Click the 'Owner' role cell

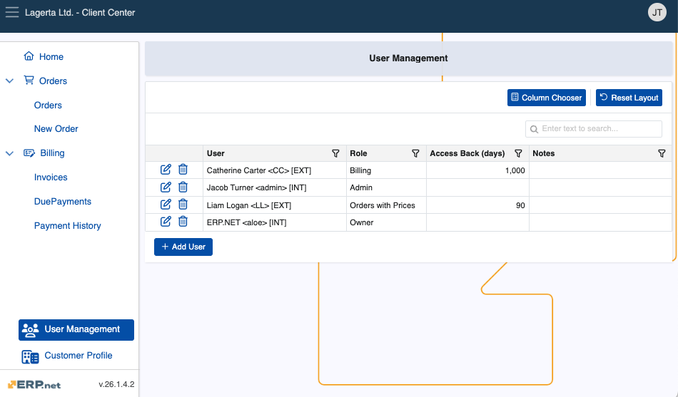[x=386, y=222]
